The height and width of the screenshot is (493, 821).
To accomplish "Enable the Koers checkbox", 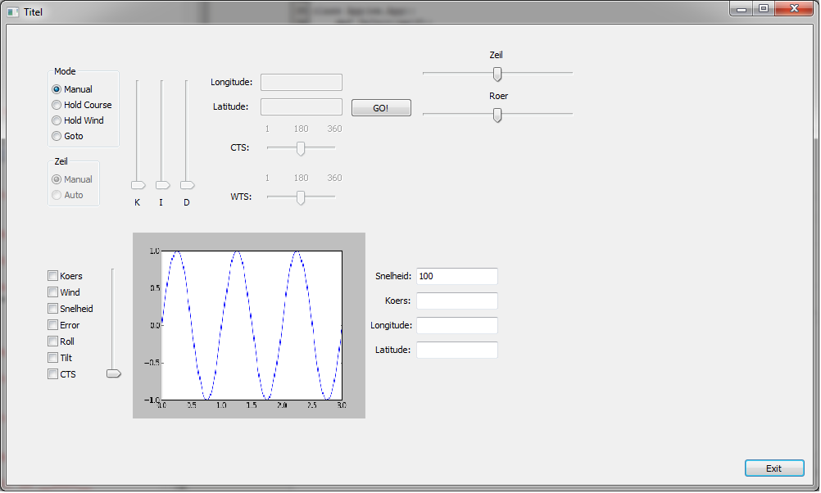I will pyautogui.click(x=53, y=276).
